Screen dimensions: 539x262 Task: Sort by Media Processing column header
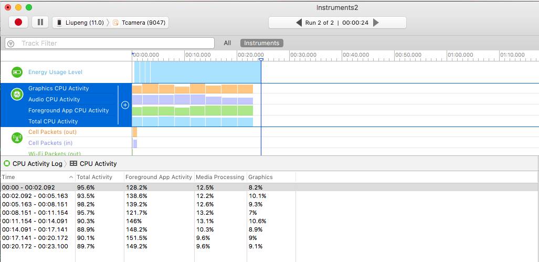(220, 177)
